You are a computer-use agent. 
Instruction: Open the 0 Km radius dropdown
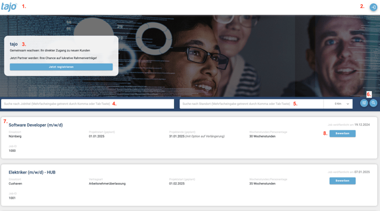(x=338, y=104)
